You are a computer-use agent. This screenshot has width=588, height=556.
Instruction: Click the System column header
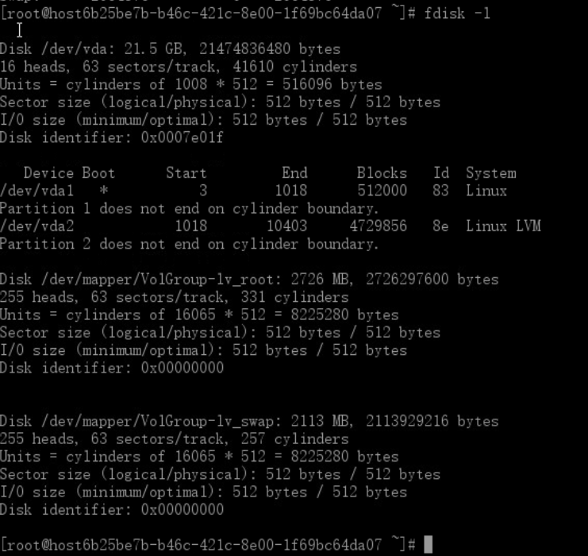tap(491, 173)
